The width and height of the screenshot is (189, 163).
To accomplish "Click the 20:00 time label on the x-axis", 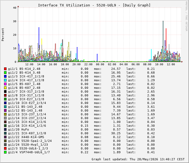I will (76, 64).
